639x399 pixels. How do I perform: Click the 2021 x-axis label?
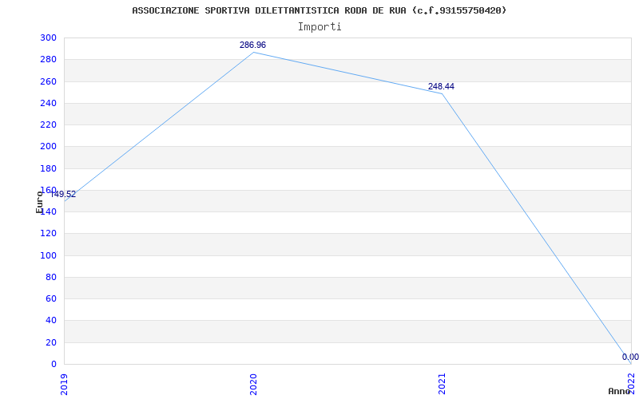[x=443, y=384]
